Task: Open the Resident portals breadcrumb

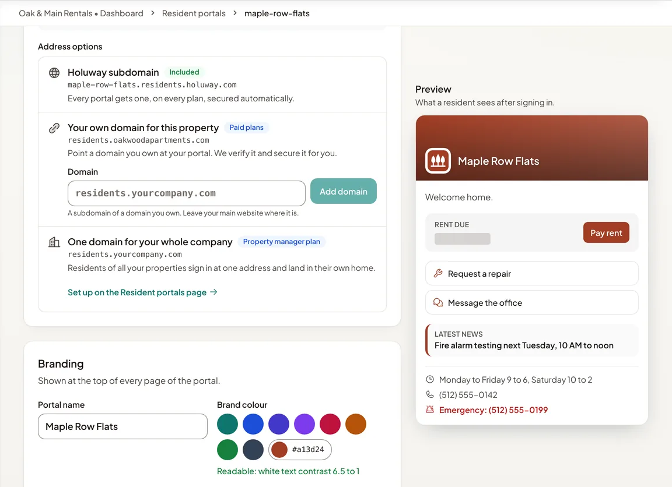Action: click(x=194, y=13)
